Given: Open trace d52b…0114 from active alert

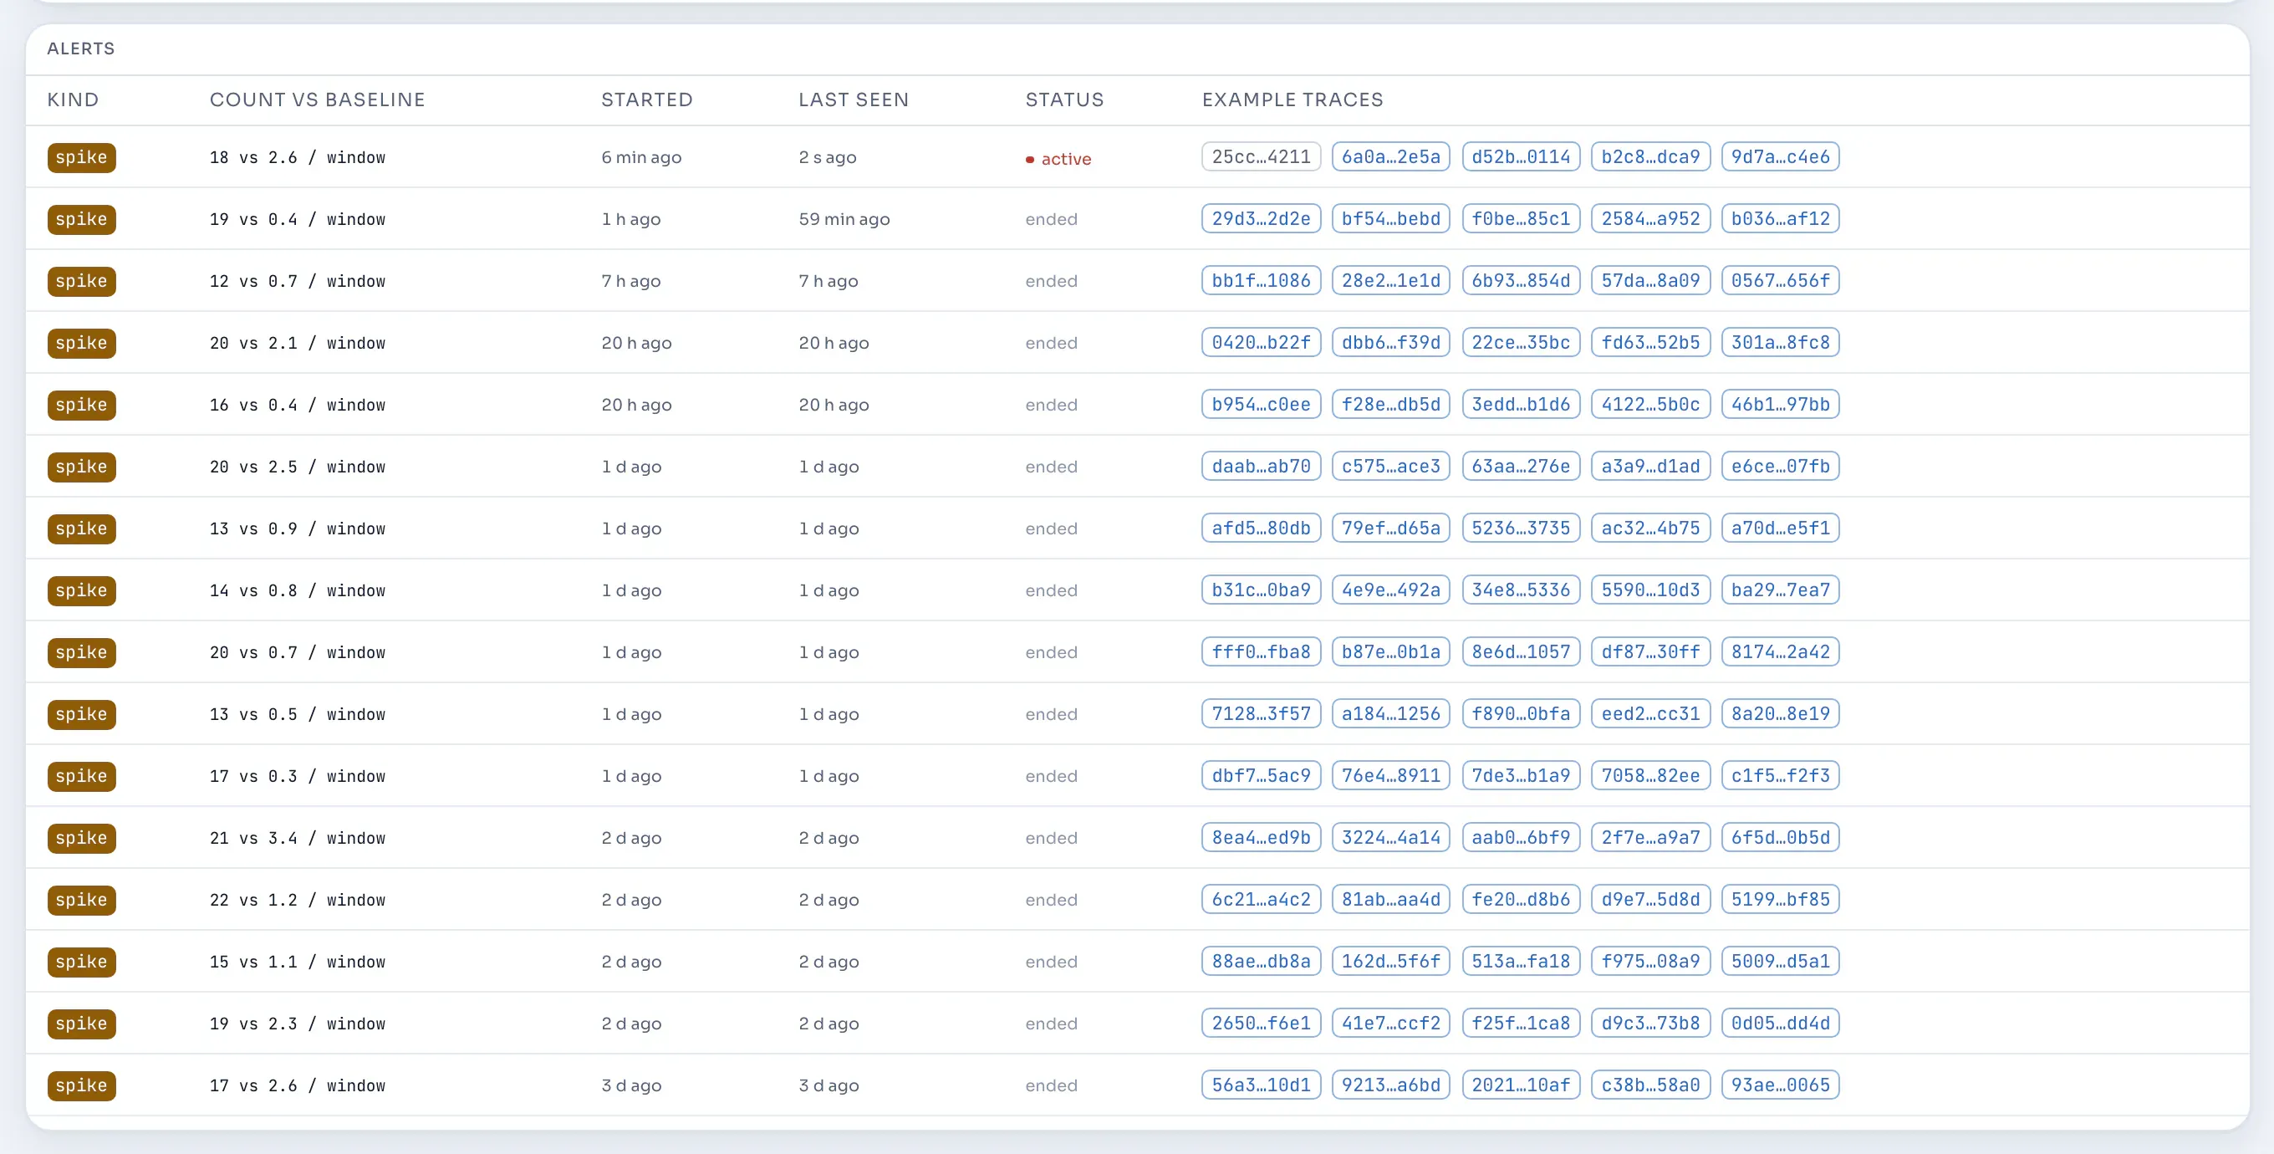Looking at the screenshot, I should tap(1520, 157).
